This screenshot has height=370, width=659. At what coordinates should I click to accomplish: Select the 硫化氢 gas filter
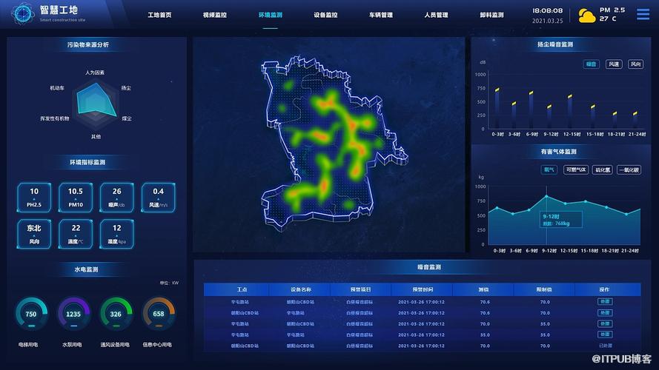[602, 169]
